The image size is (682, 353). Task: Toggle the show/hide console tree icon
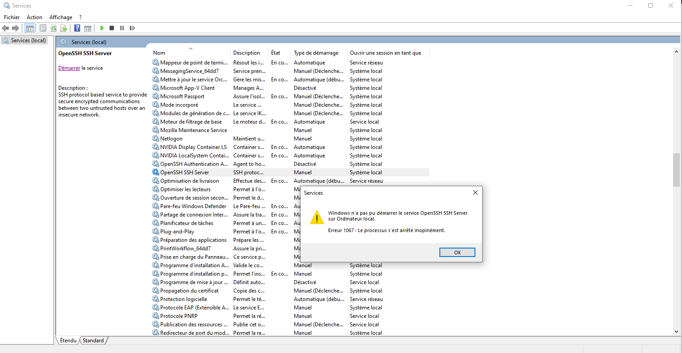pos(30,28)
